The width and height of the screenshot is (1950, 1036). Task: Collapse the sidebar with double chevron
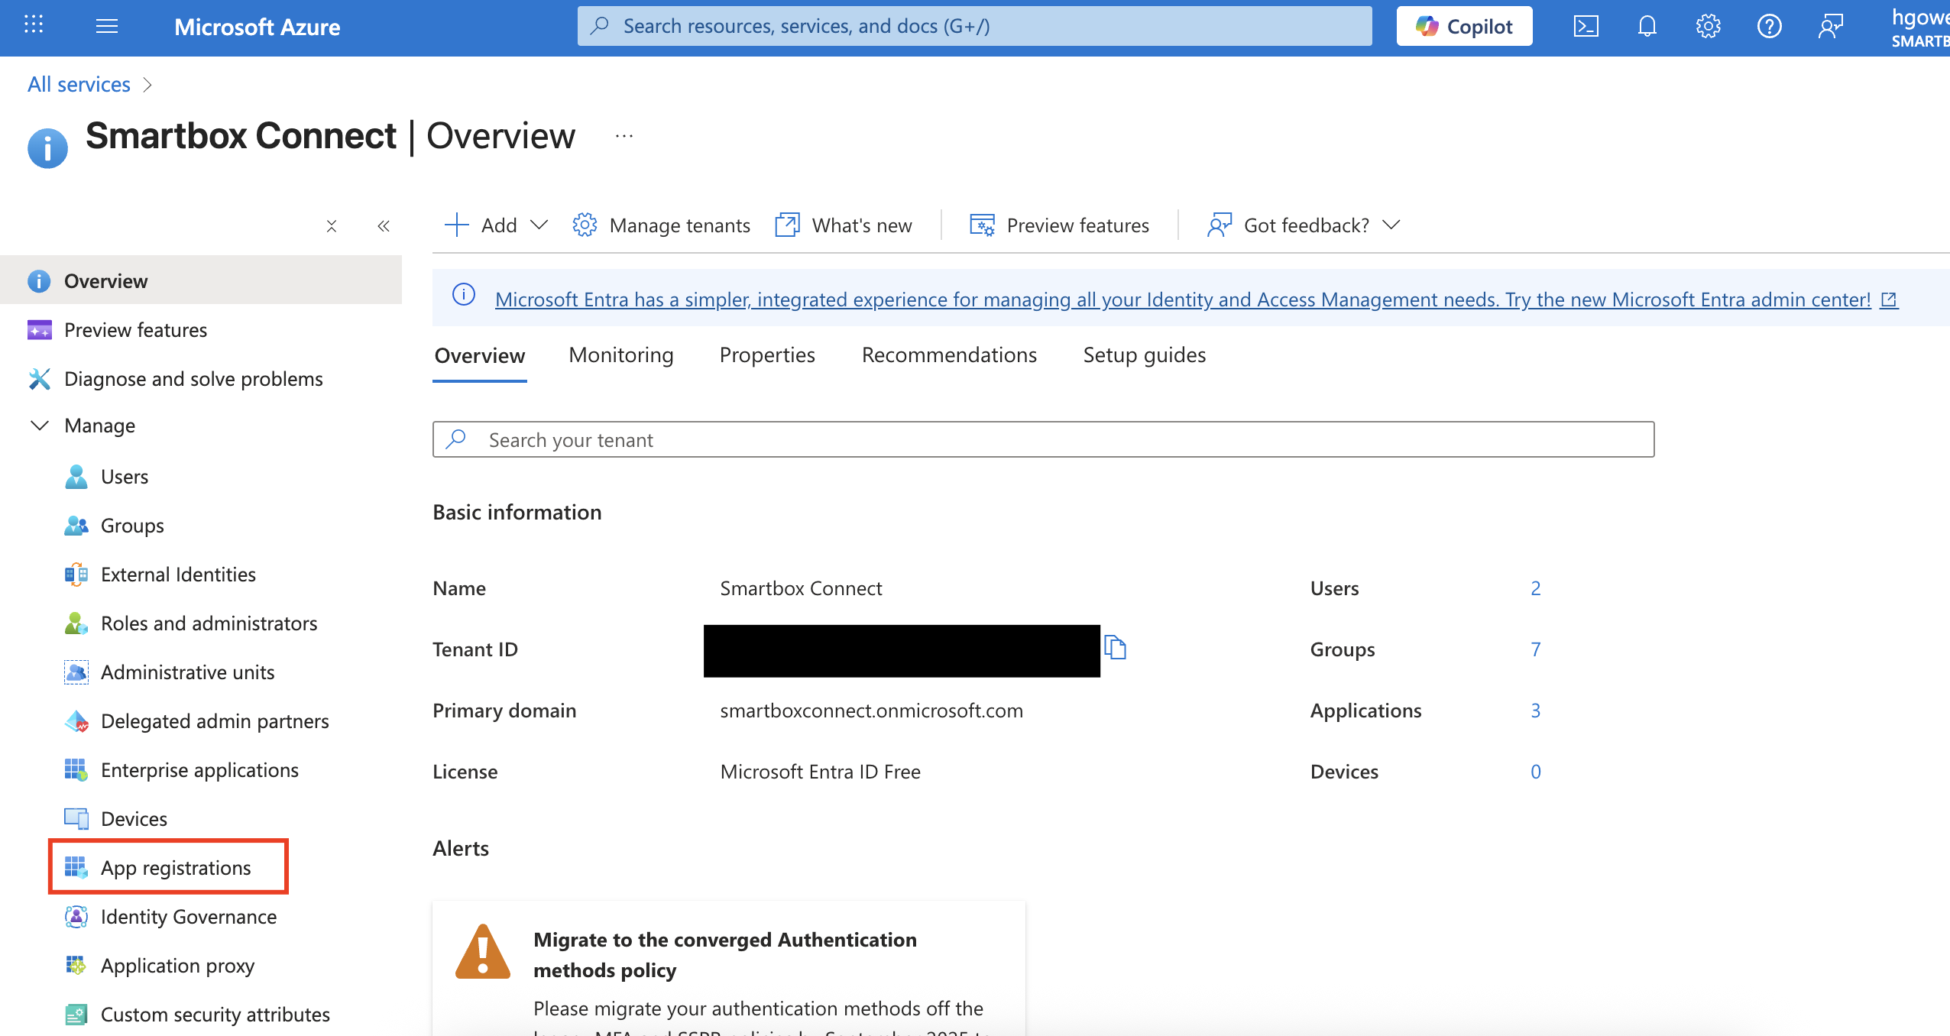point(384,226)
